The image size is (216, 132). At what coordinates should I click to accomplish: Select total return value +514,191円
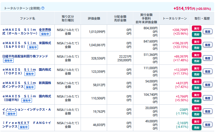184,9
